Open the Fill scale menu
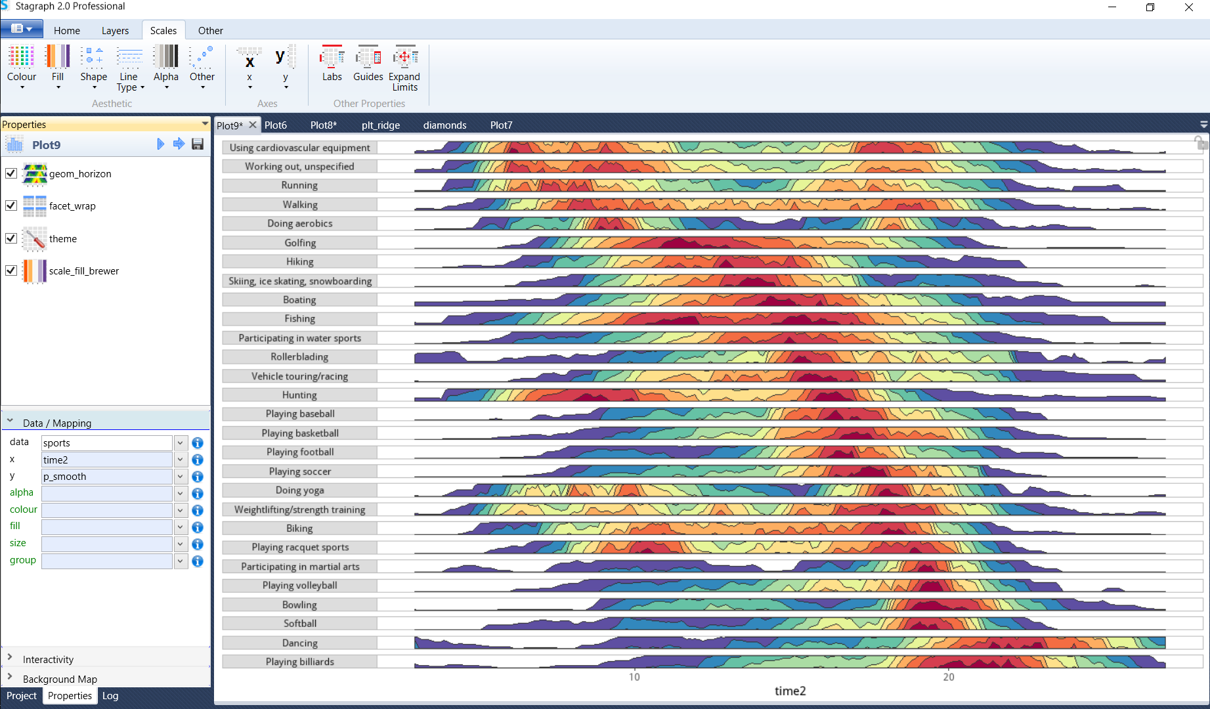The image size is (1210, 709). pyautogui.click(x=58, y=67)
